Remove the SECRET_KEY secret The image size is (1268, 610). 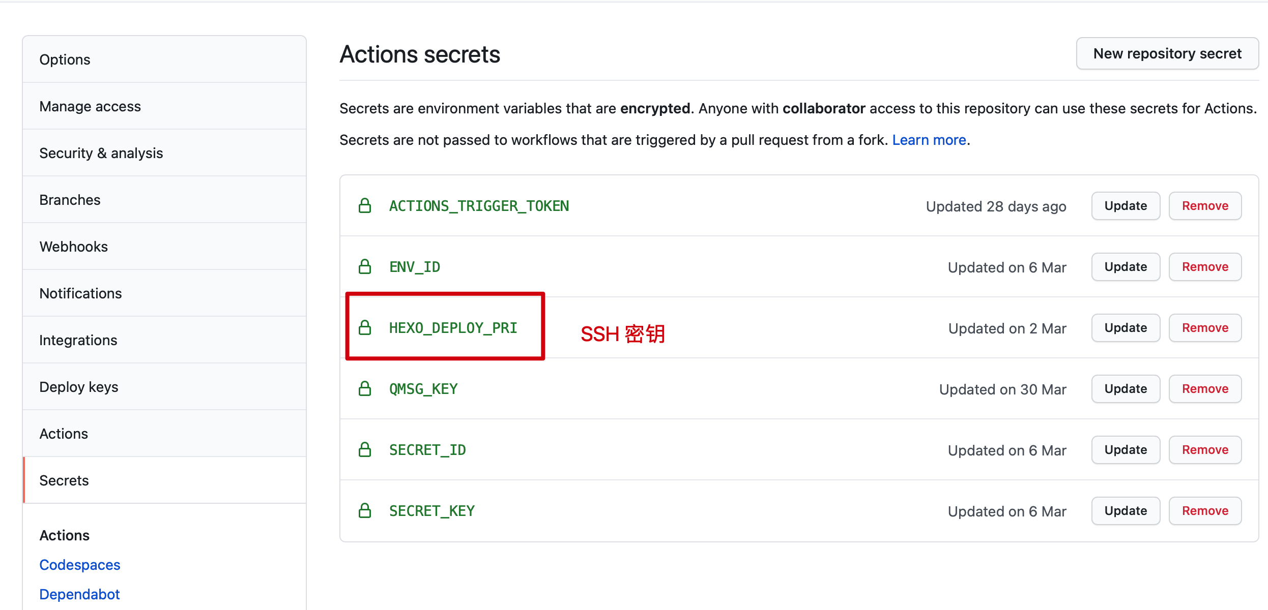coord(1205,511)
